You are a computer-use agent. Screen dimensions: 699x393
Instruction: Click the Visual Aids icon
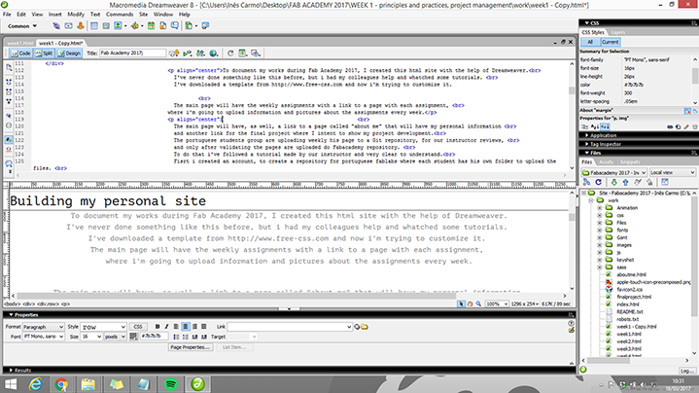[256, 54]
